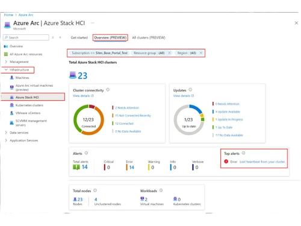Click the Azure Arc header icon
Viewport: 301px width, 226px height.
tap(7, 25)
